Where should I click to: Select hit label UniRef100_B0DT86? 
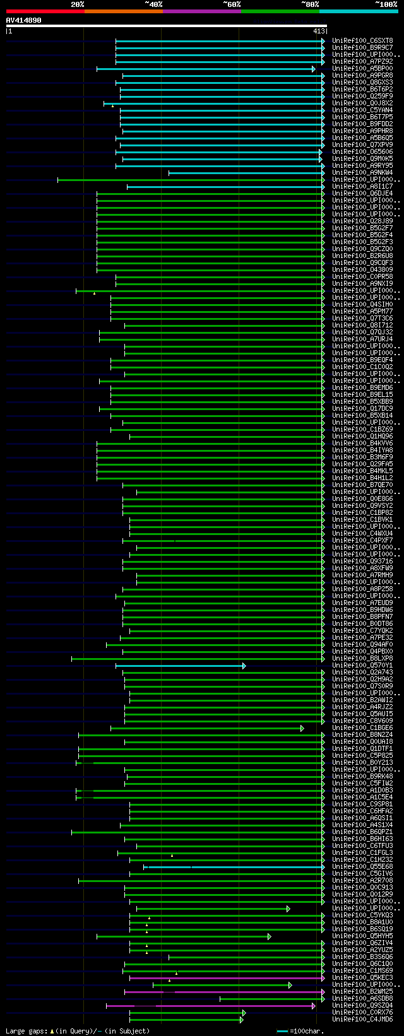click(x=362, y=624)
